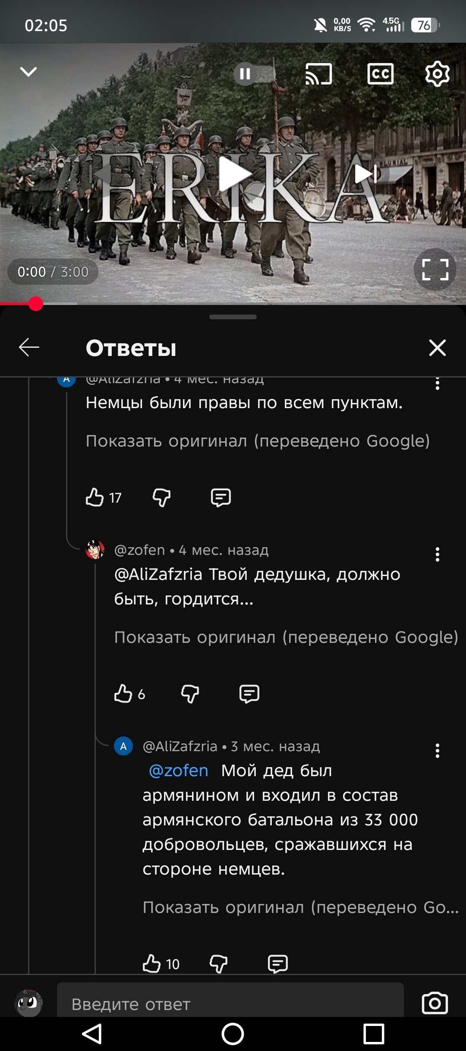Type in the "Введите ответ" field
Screen dimensions: 466x1051
point(230,1004)
